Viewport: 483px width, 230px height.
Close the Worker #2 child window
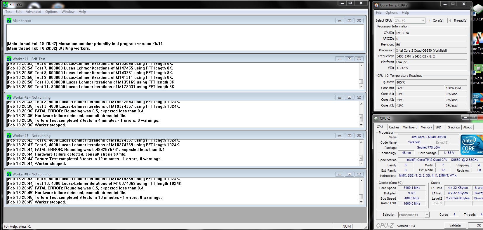click(359, 97)
